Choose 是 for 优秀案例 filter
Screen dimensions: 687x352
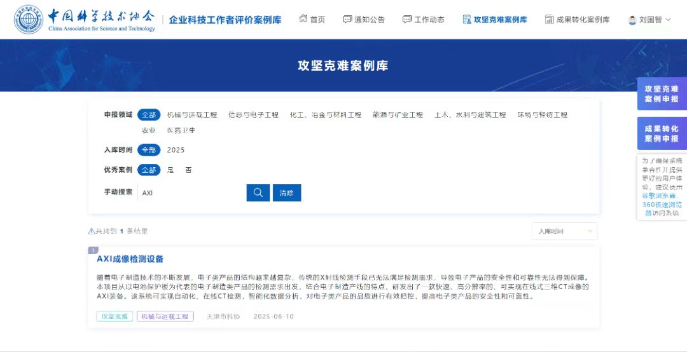pos(170,170)
